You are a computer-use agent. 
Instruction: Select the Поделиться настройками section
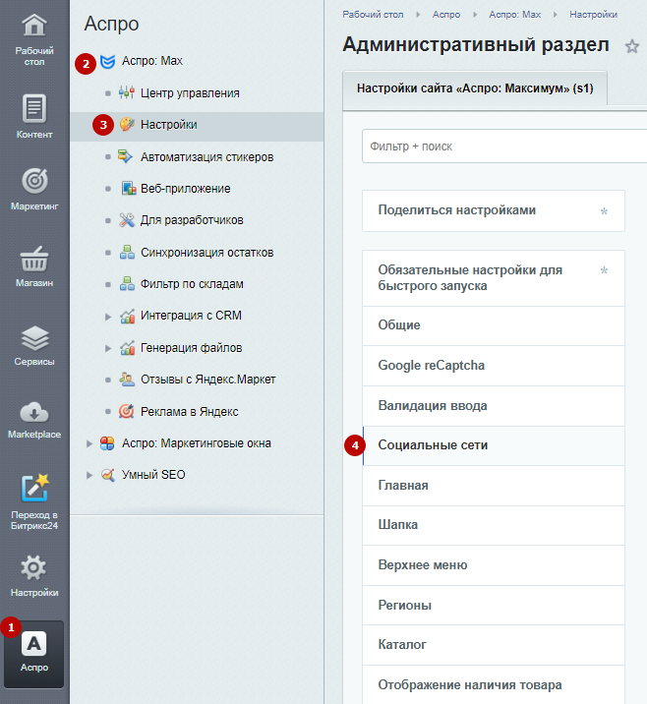point(494,210)
